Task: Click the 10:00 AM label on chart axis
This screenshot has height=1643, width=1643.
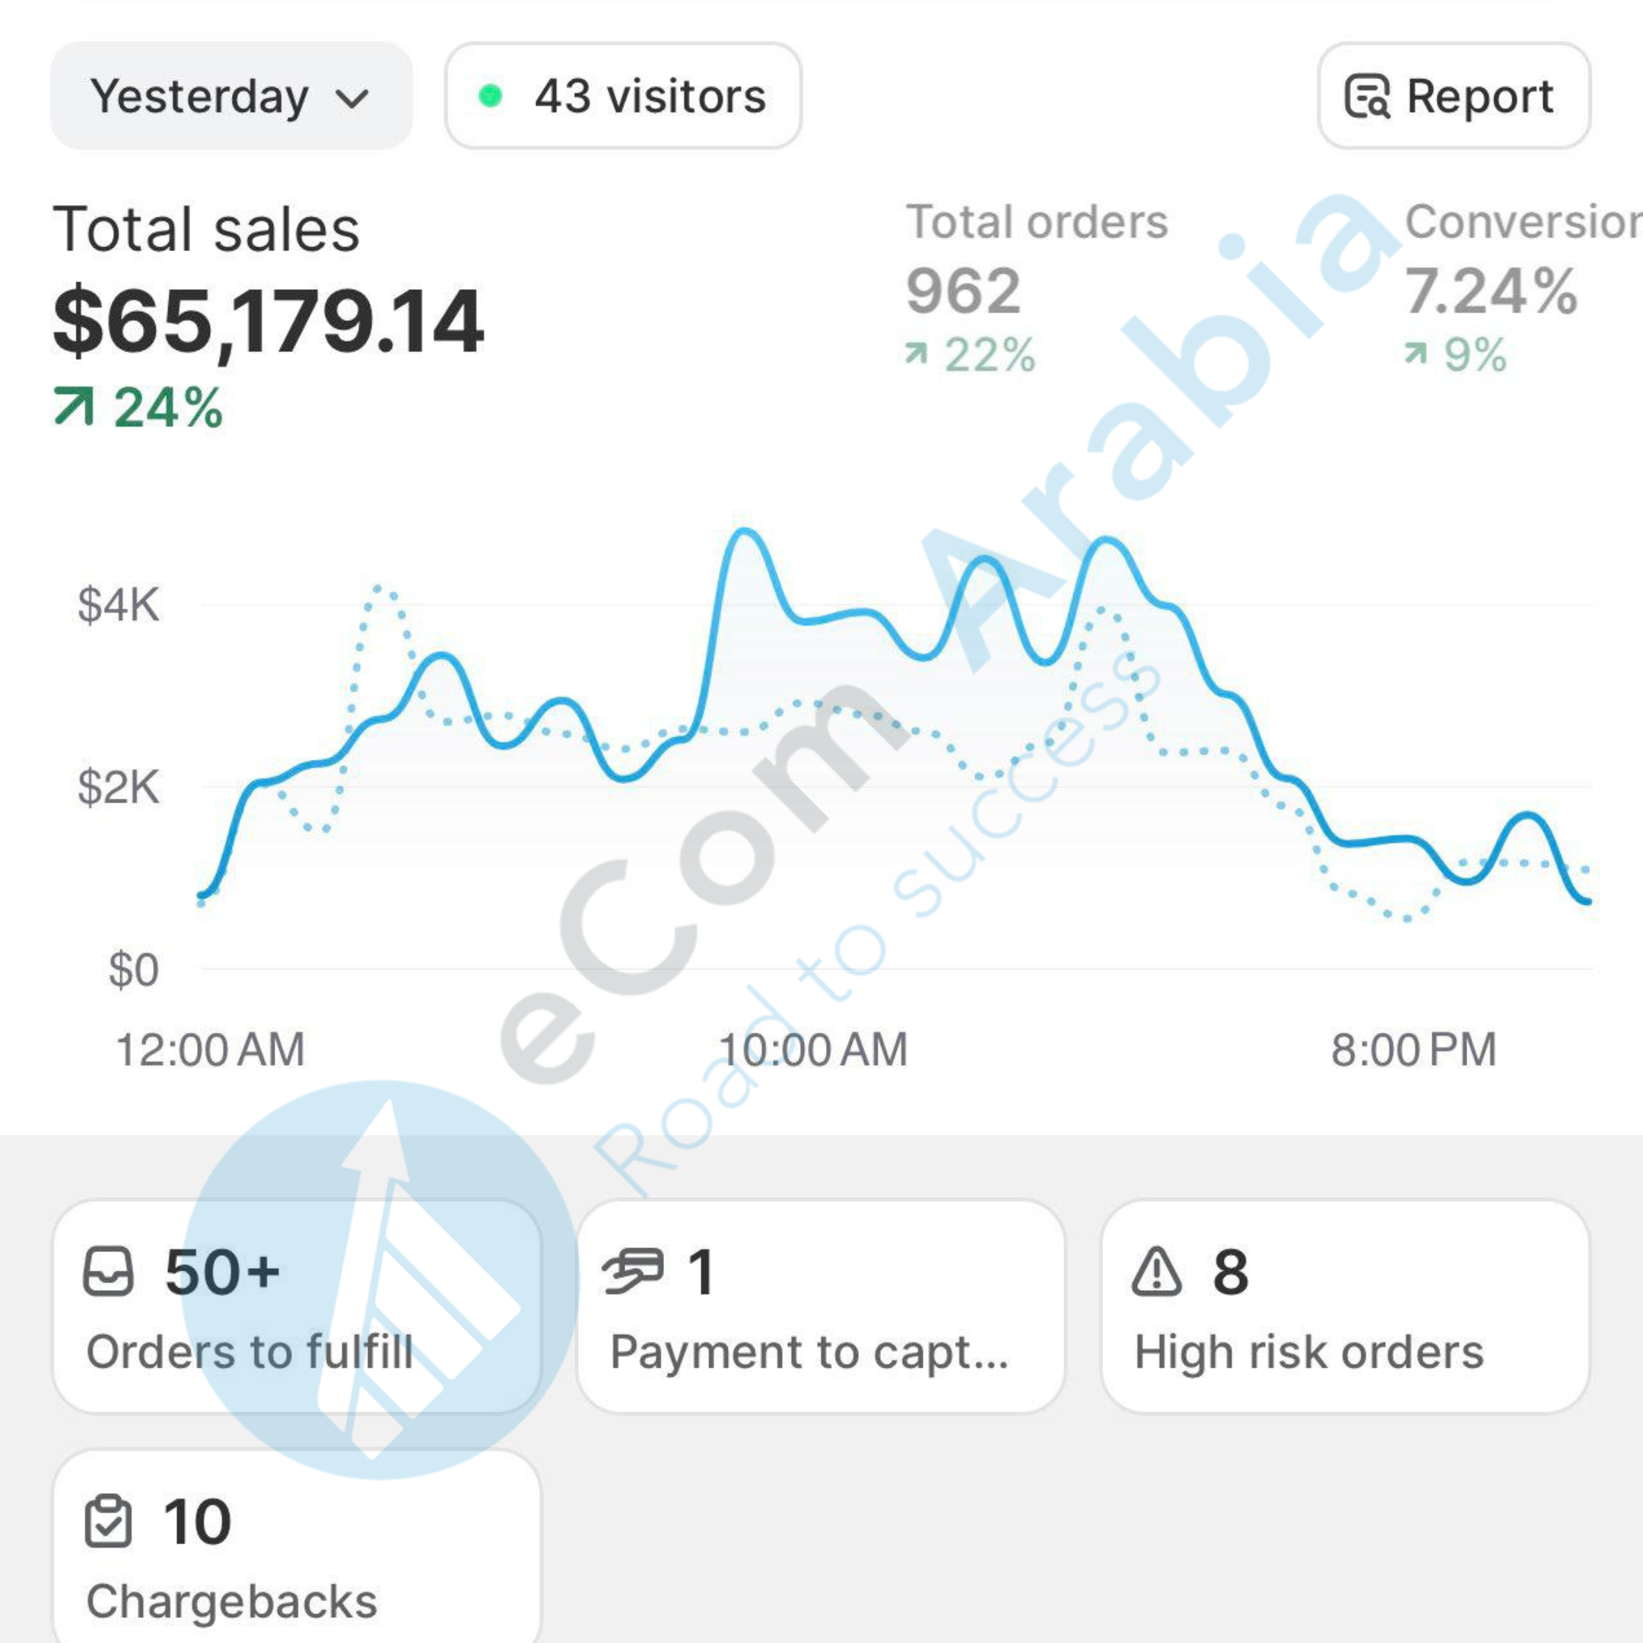Action: tap(813, 1050)
